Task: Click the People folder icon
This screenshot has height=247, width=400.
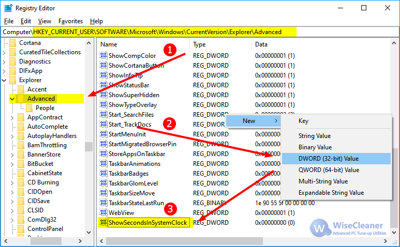Action: pyautogui.click(x=29, y=108)
